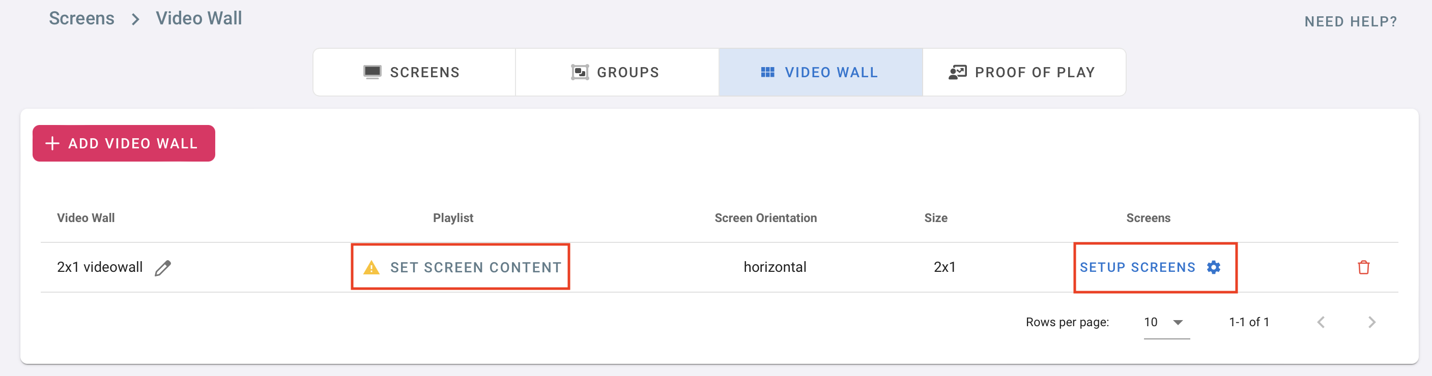
Task: Click the Proof of Play tab icon
Action: pos(957,72)
